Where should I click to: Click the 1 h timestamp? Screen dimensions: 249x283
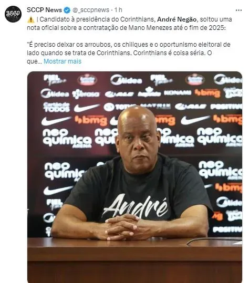[x=118, y=10]
